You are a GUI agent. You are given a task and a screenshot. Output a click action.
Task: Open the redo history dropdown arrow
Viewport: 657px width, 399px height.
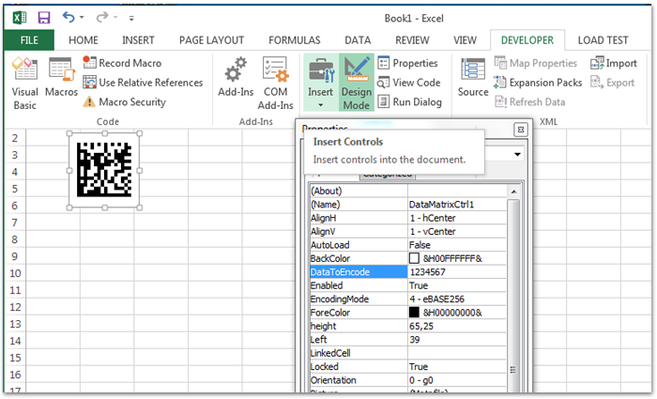[115, 18]
